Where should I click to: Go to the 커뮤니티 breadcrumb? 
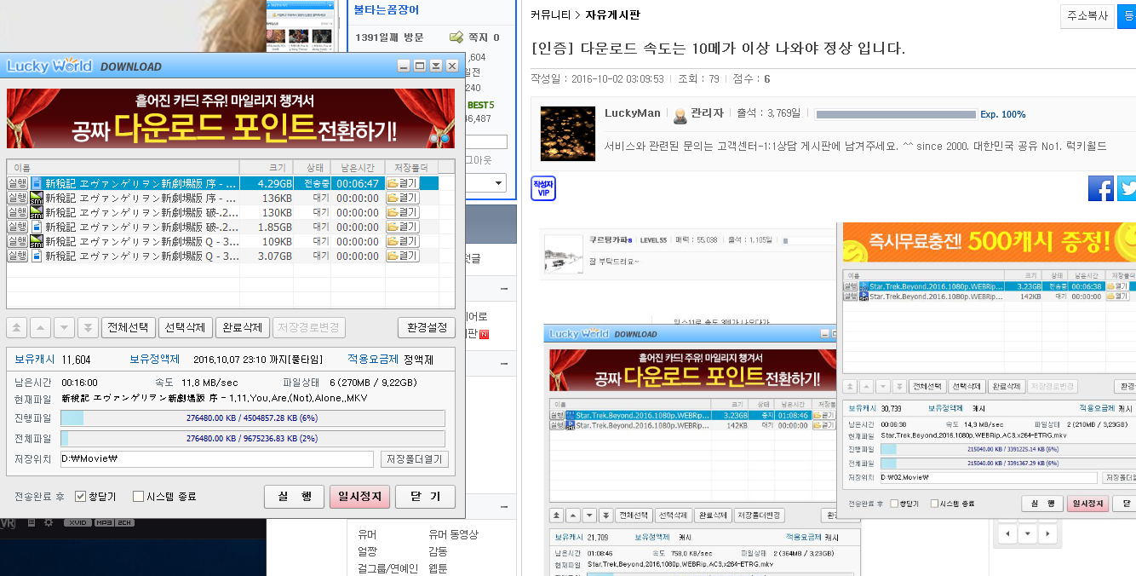[550, 14]
